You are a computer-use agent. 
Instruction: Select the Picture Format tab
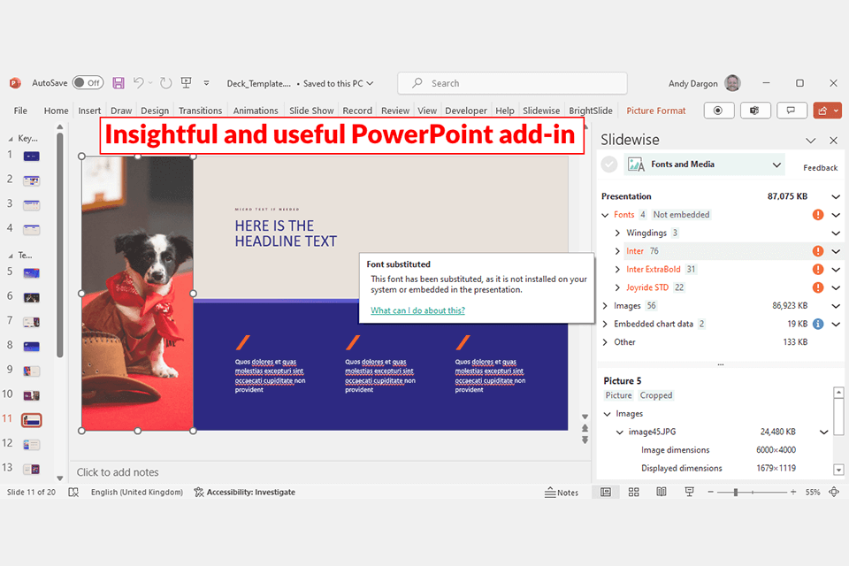[x=655, y=111]
